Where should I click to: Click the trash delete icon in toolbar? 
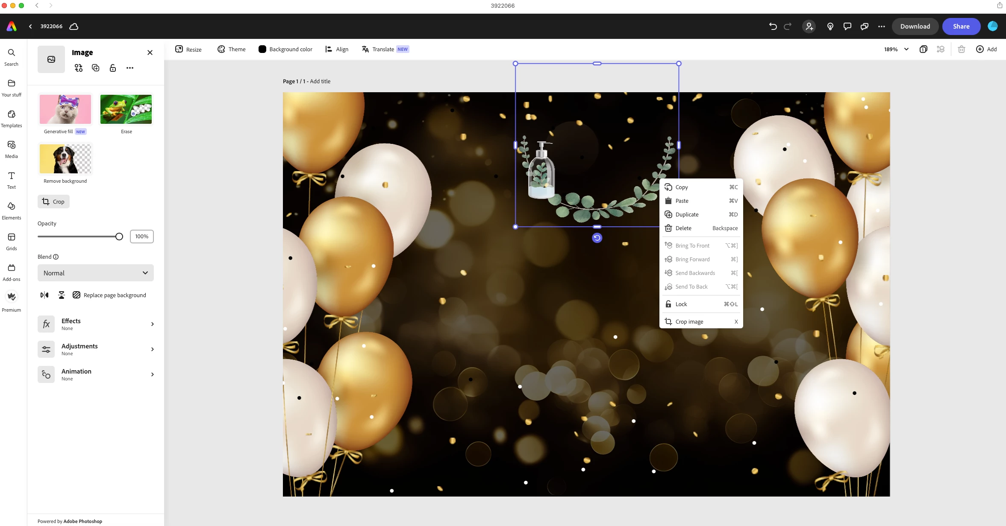962,49
